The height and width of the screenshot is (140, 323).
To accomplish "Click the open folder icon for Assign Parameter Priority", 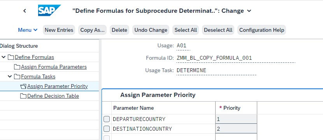I will (23, 86).
